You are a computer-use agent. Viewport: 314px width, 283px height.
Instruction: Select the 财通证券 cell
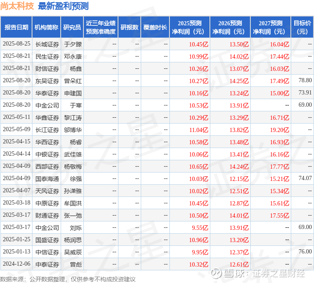[47, 216]
